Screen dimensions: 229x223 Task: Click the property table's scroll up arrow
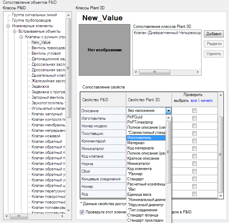[221, 95]
